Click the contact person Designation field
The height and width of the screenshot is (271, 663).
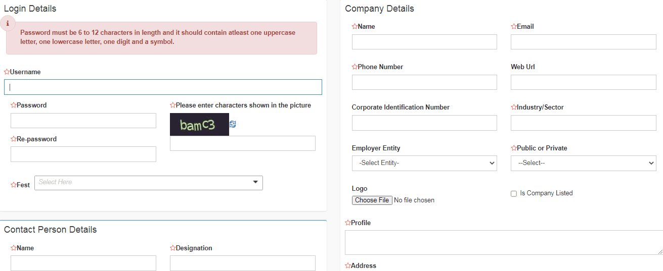242,263
